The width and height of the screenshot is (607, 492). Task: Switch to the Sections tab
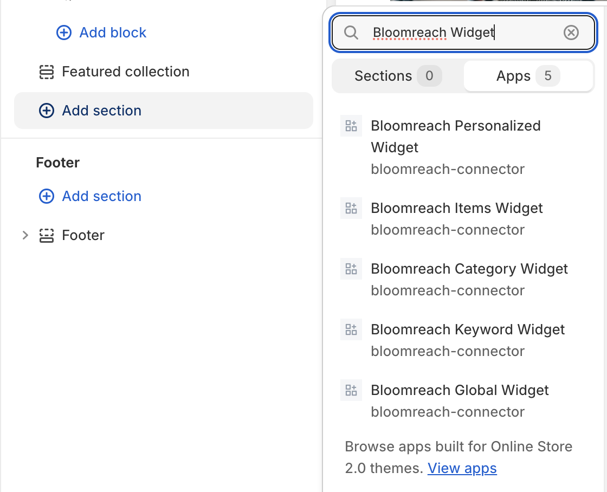coord(397,76)
